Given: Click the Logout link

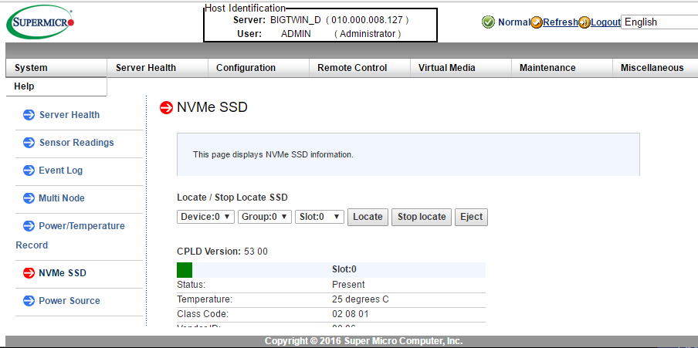Looking at the screenshot, I should (606, 22).
